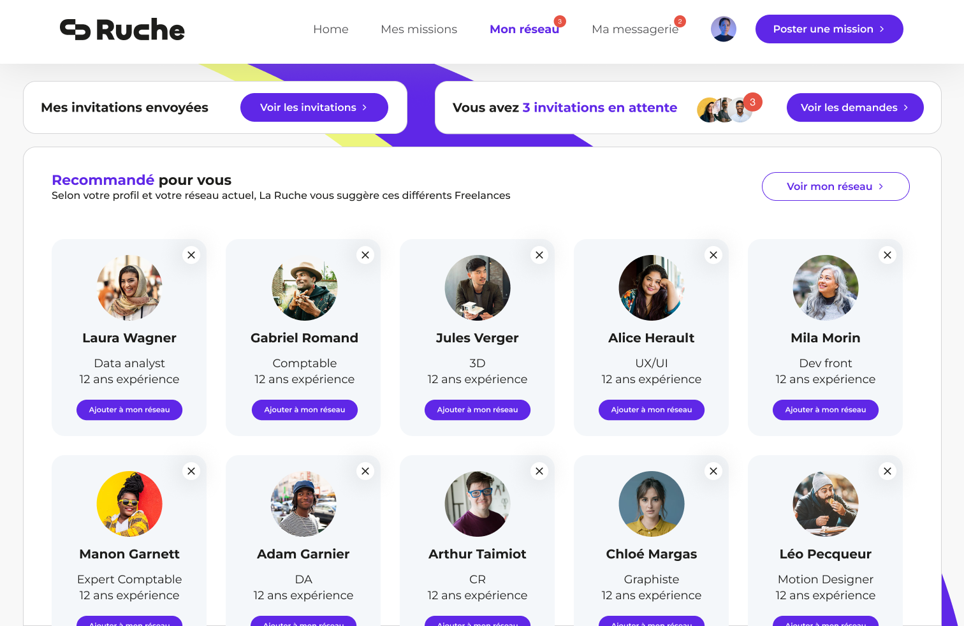Click the Ruche logo
The height and width of the screenshot is (626, 964).
coord(122,30)
